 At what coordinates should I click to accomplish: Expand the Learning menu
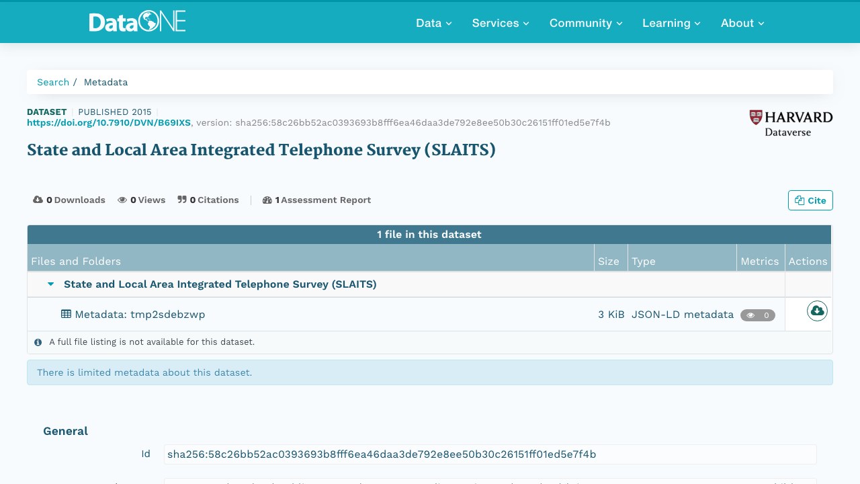pyautogui.click(x=671, y=23)
